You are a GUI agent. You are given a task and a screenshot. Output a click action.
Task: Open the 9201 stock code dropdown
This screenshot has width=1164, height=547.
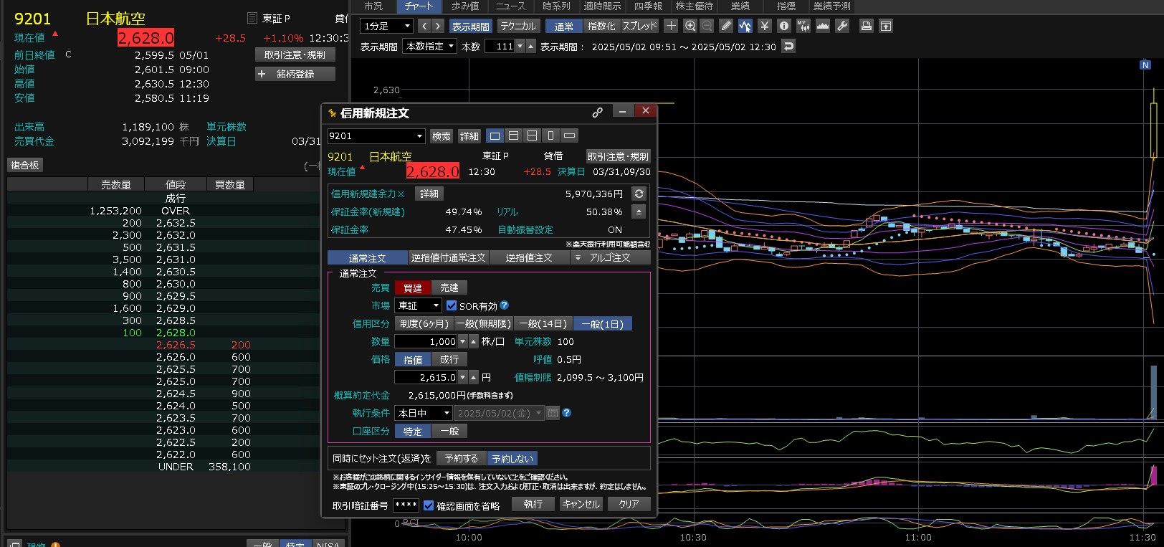point(376,135)
